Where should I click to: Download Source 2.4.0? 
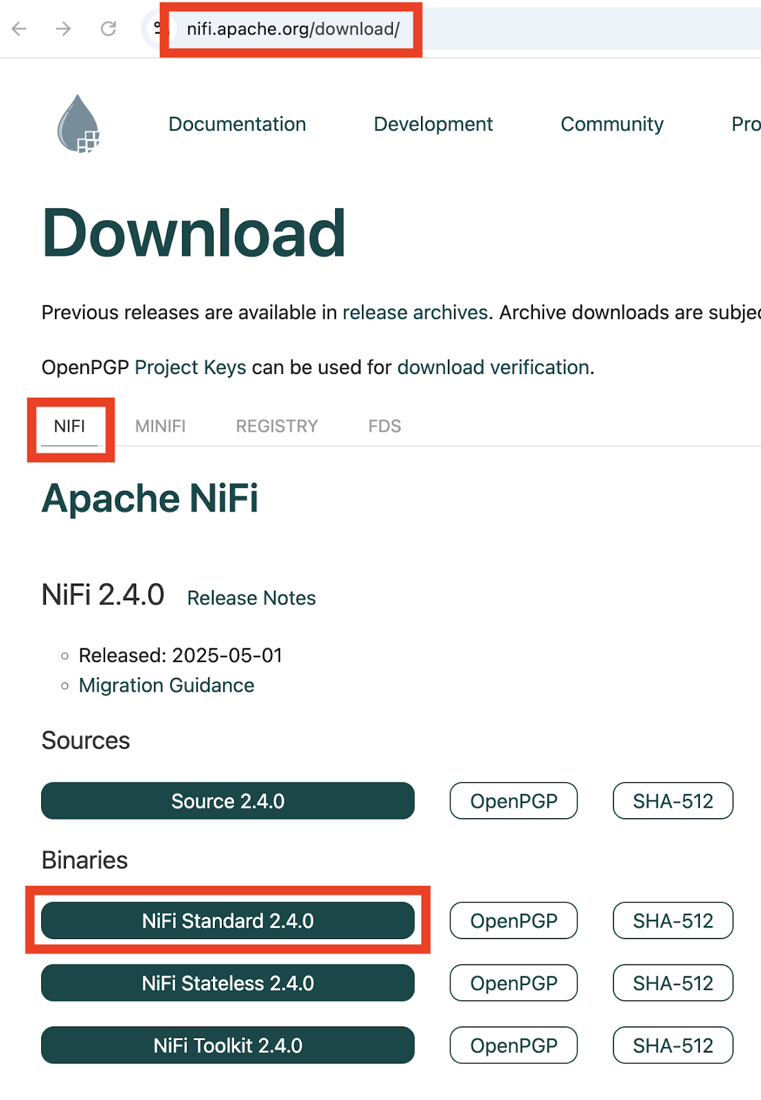(x=227, y=801)
